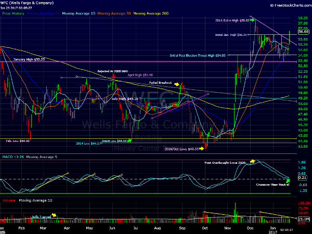Select the Failed Breakout annotation text
This screenshot has height=234, width=312.
point(160,83)
